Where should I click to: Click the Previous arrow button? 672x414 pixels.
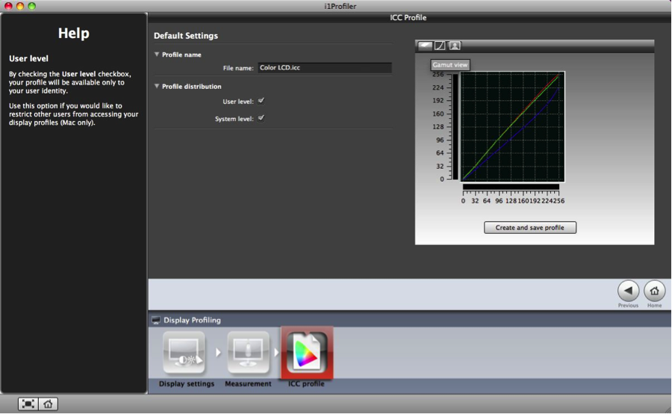click(x=628, y=291)
